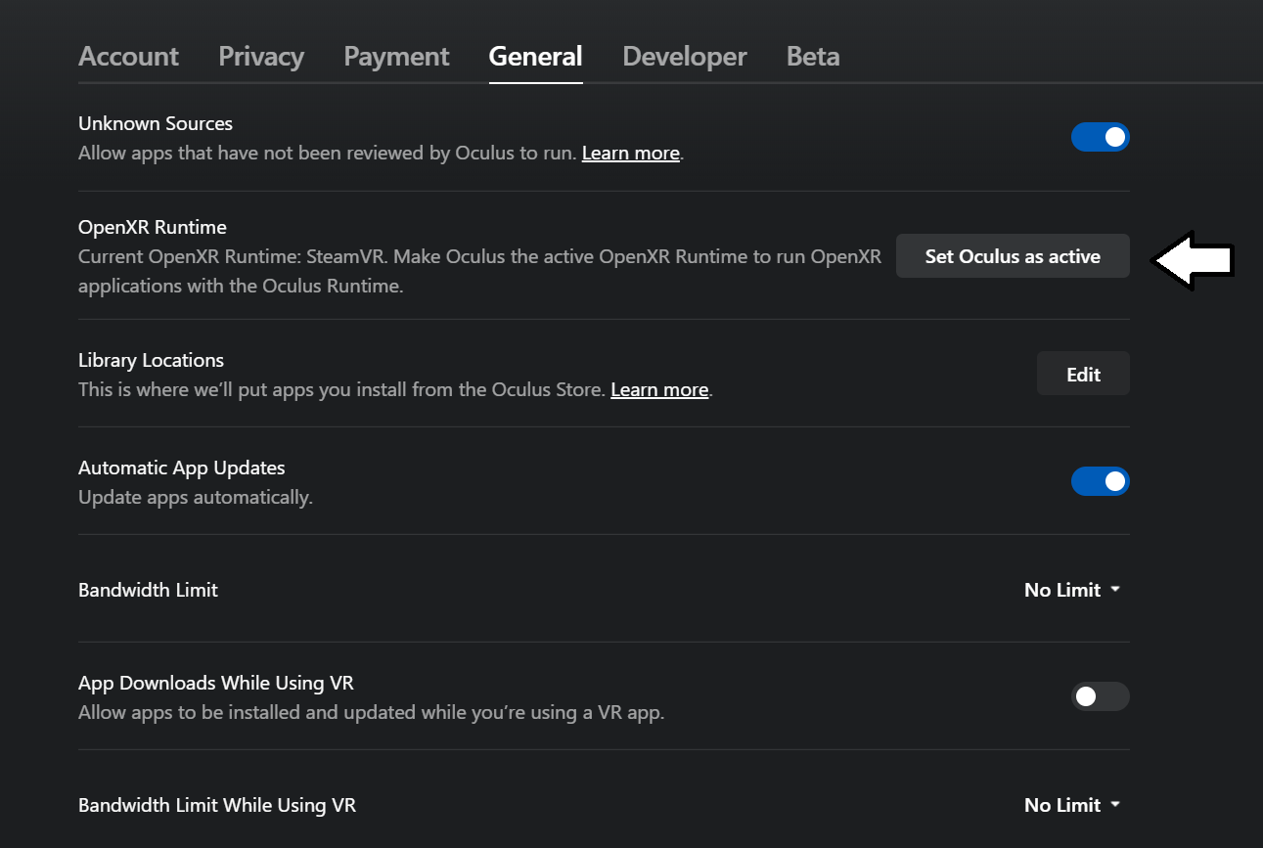Switch to the Account tab

[128, 57]
